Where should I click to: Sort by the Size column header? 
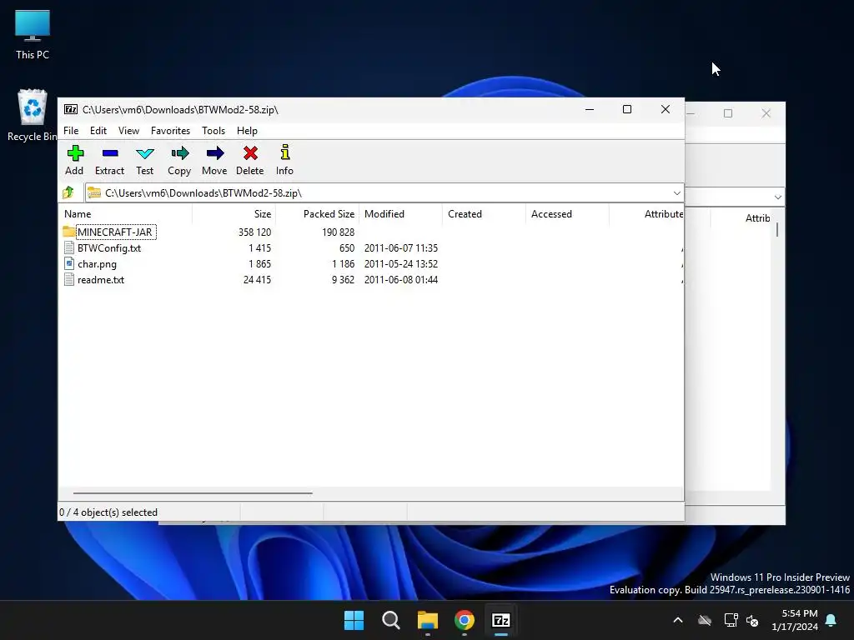coord(234,214)
